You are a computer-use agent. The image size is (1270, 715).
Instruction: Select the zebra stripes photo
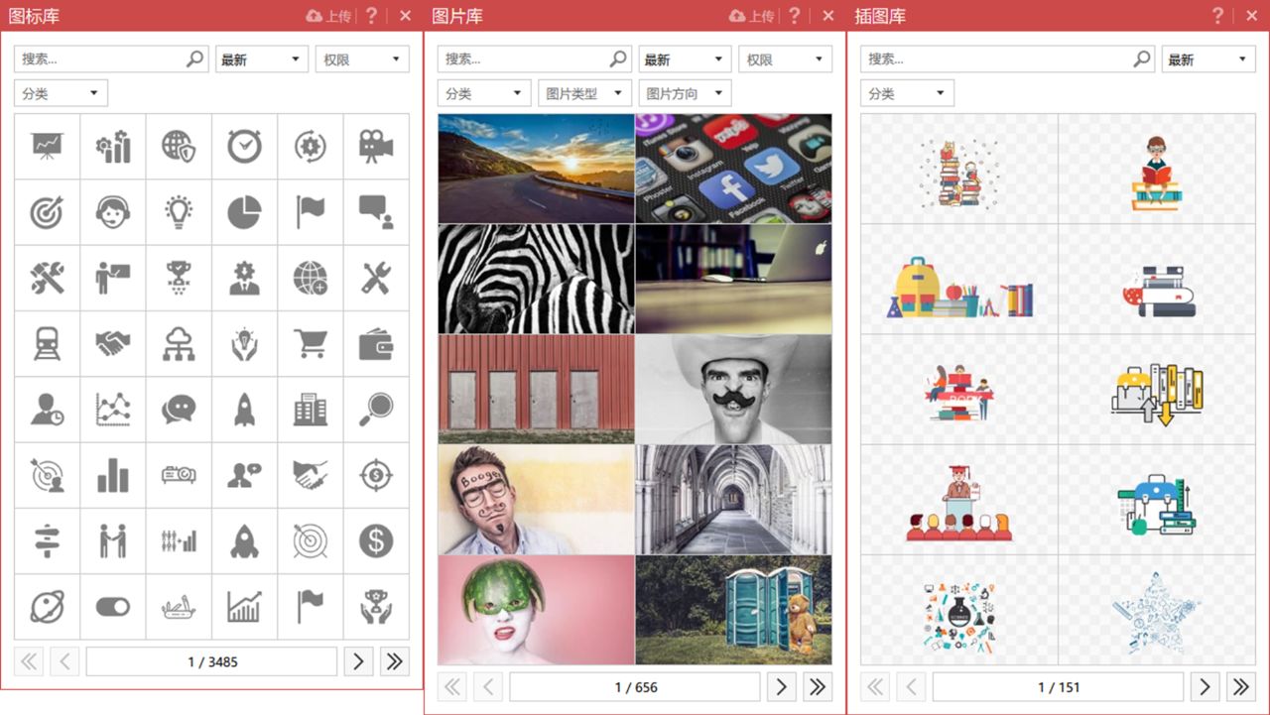[536, 279]
